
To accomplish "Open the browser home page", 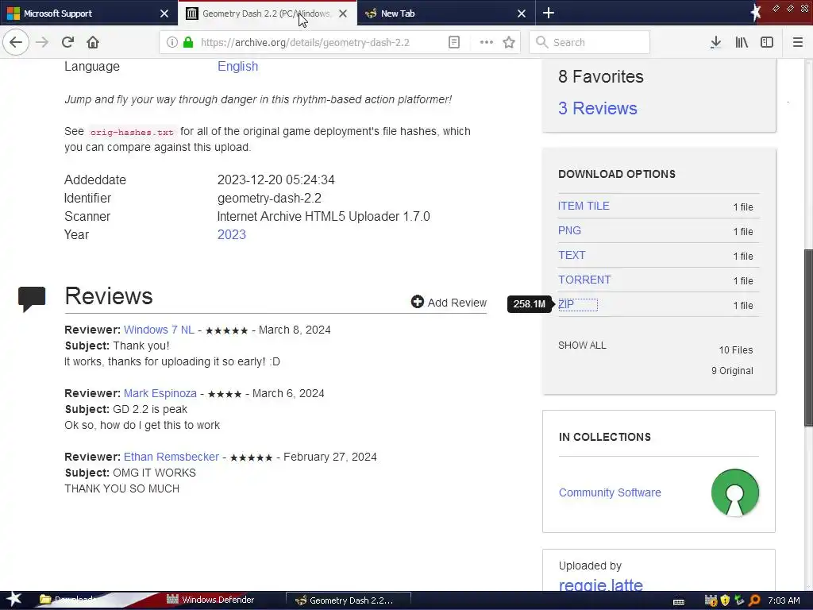I will tap(93, 42).
